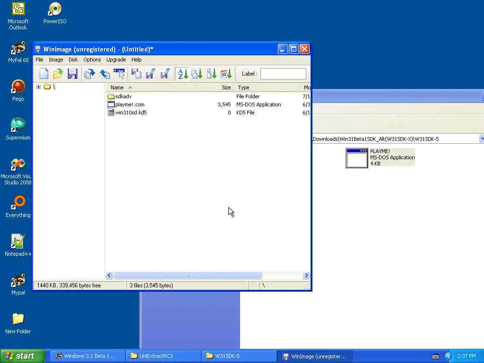Click the horizontal scrollbar thumb
484x363 pixels.
[x=187, y=275]
